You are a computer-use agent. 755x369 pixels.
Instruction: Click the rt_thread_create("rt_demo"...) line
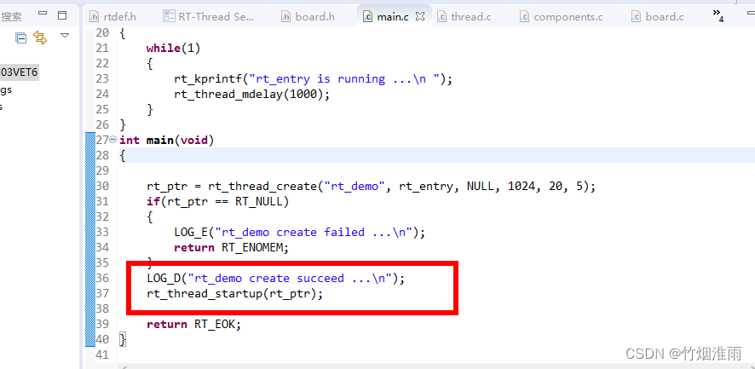[x=372, y=186]
